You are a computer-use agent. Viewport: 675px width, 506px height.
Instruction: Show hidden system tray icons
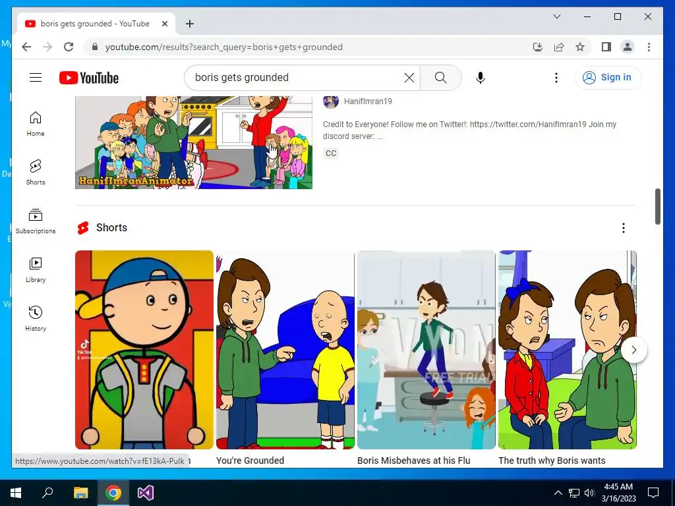[558, 493]
